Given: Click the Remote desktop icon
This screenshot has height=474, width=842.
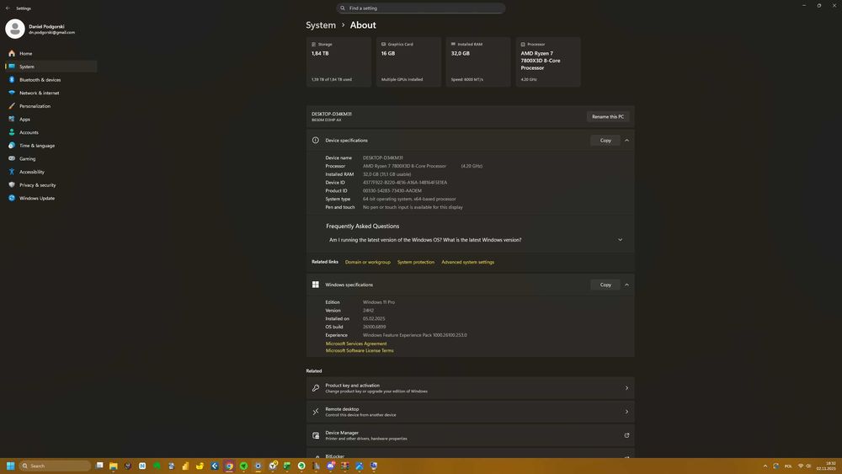Looking at the screenshot, I should pyautogui.click(x=316, y=412).
